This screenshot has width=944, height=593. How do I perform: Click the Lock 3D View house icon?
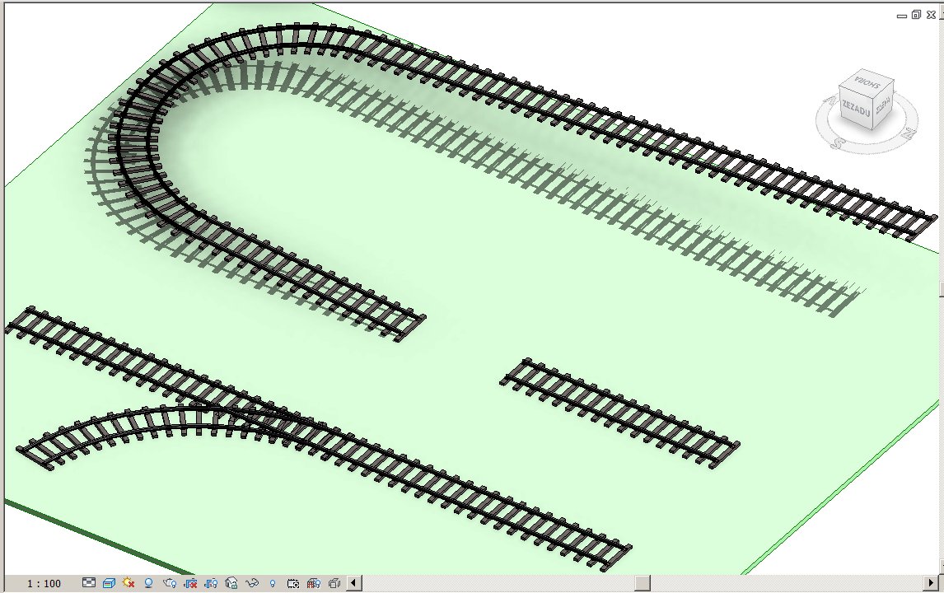point(231,583)
